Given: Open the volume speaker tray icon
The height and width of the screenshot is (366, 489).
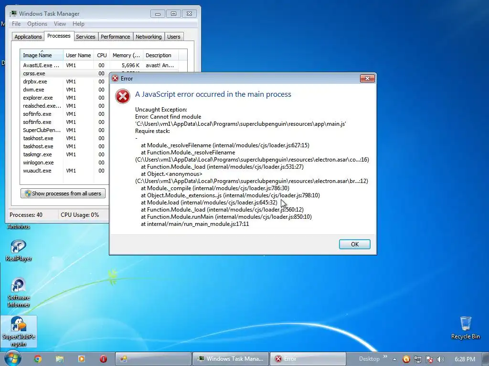Looking at the screenshot, I should tap(441, 359).
